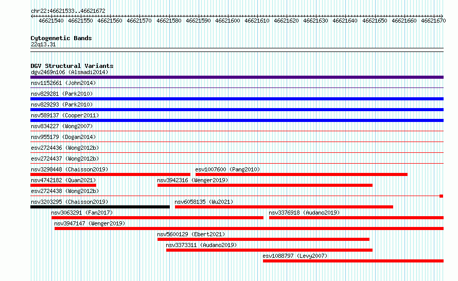The height and width of the screenshot is (281, 458).
Task: Click the nsv589137 (Cooper2011) label
Action: coord(65,115)
